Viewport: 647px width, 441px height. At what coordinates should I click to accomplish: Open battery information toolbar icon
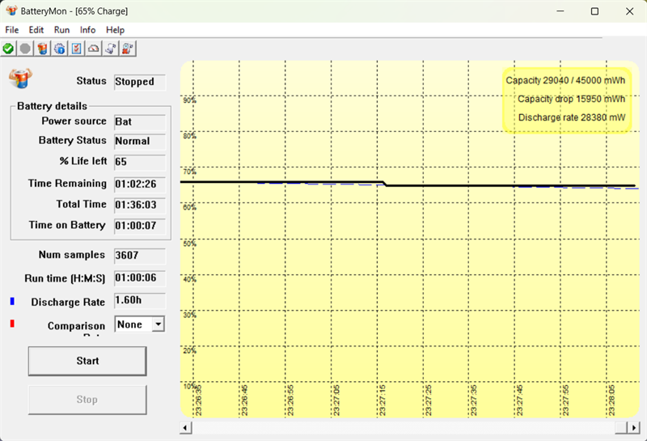43,49
